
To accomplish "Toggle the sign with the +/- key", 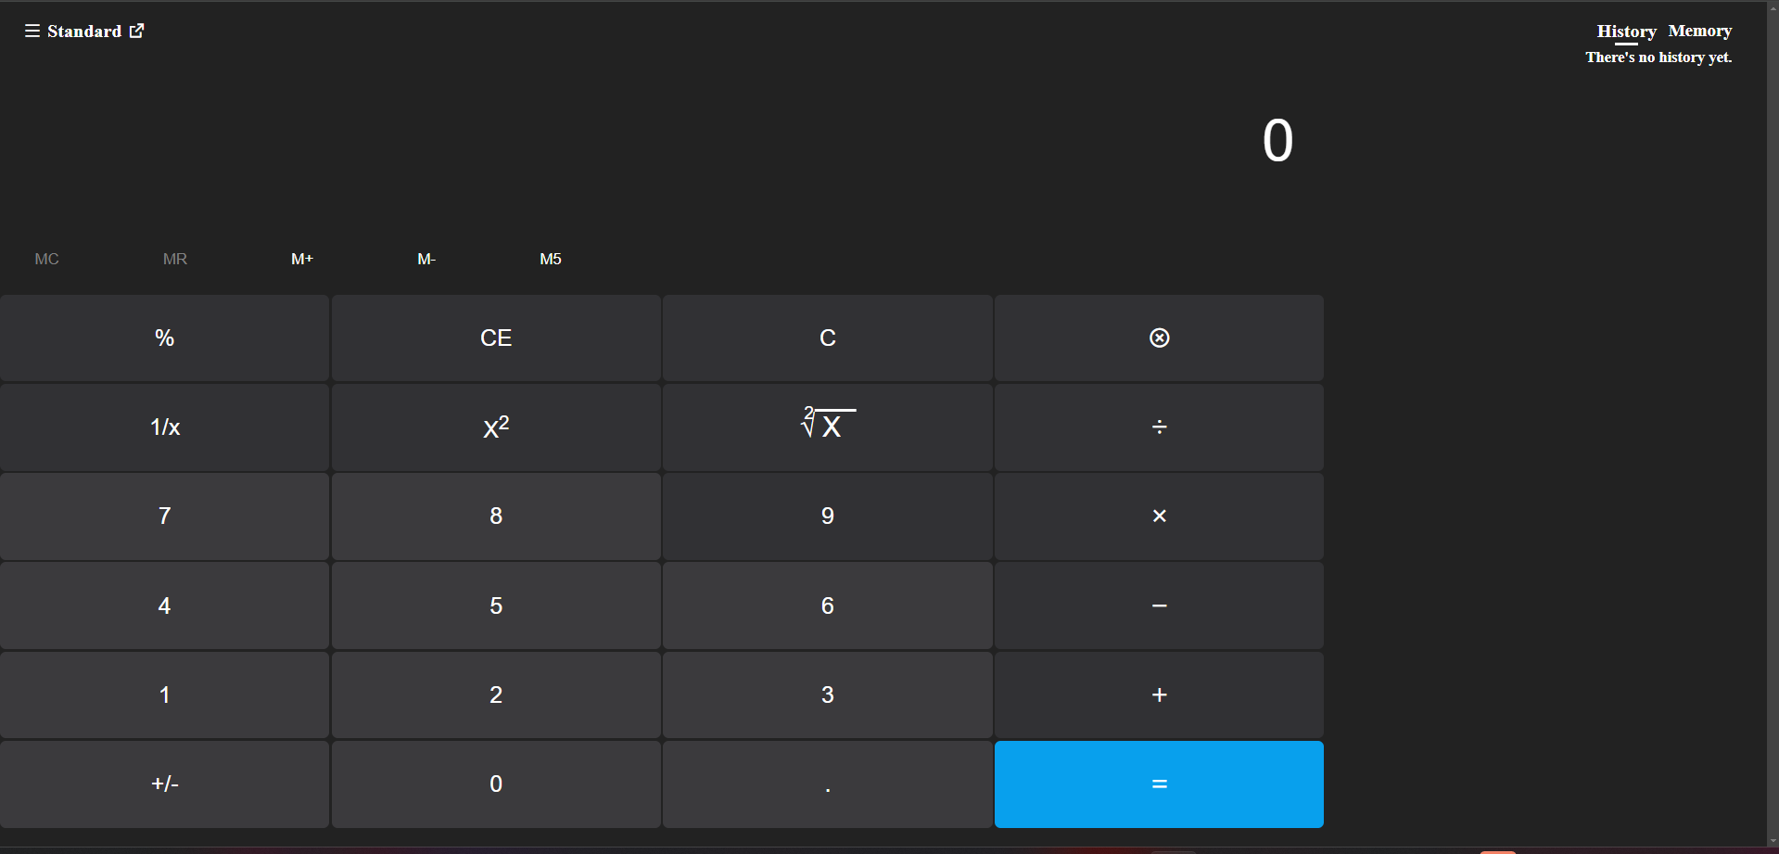I will [165, 784].
